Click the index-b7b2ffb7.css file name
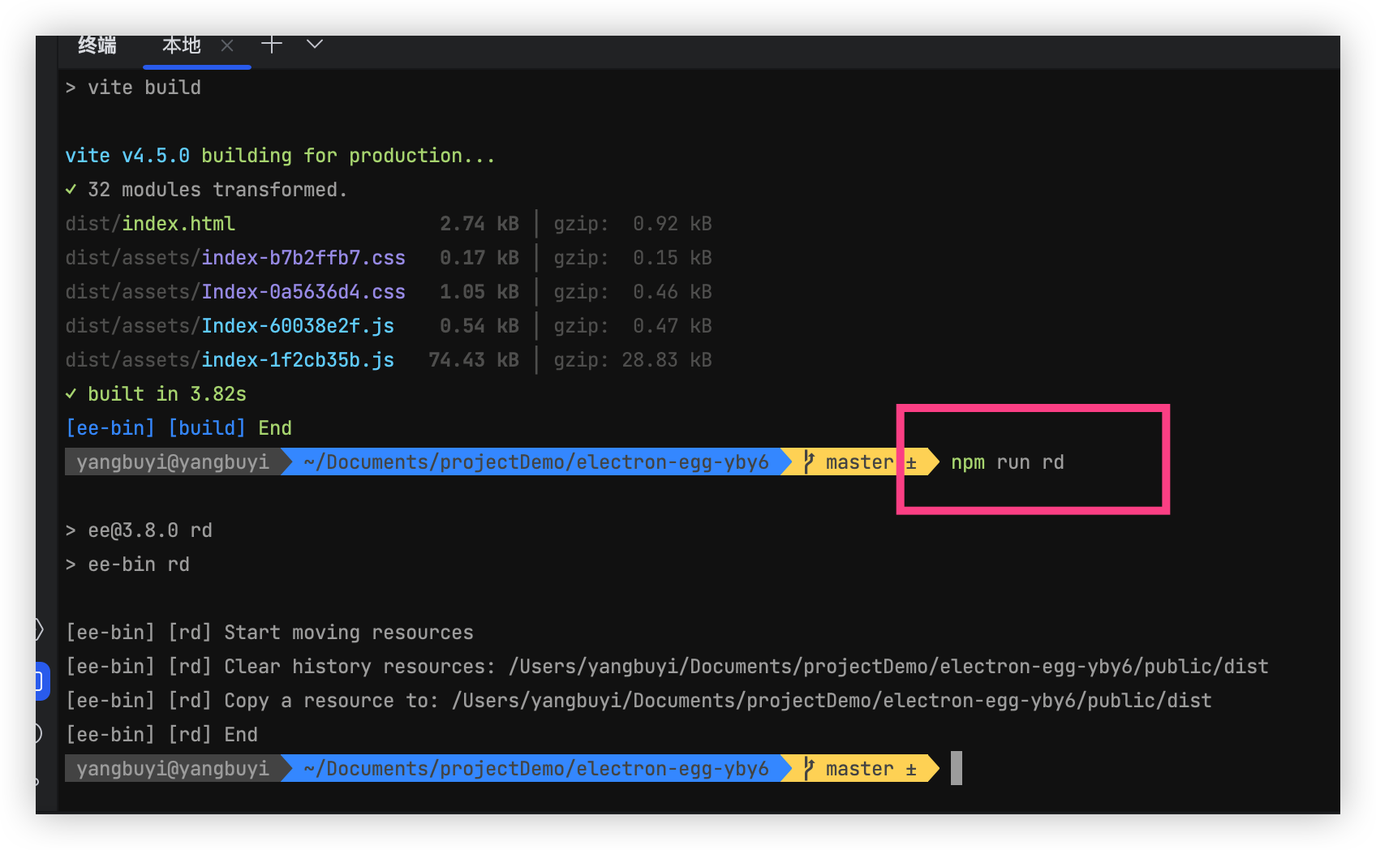The width and height of the screenshot is (1376, 850). point(303,258)
